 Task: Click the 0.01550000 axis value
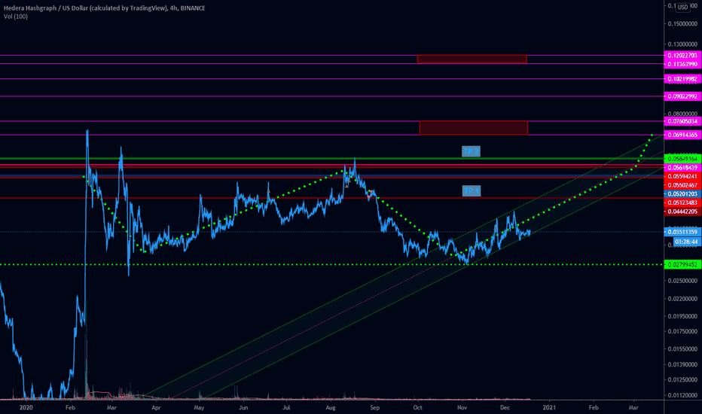[x=682, y=349]
